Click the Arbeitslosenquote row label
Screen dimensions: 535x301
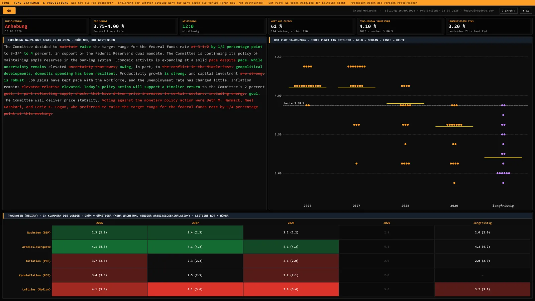click(36, 247)
